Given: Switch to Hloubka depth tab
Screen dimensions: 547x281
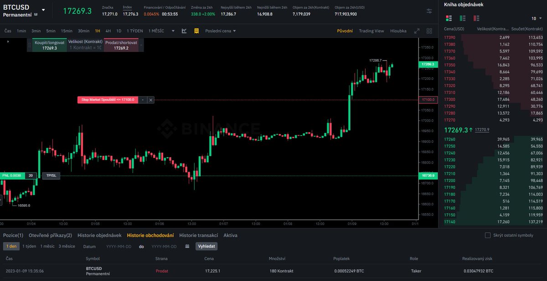Looking at the screenshot, I should coord(398,31).
